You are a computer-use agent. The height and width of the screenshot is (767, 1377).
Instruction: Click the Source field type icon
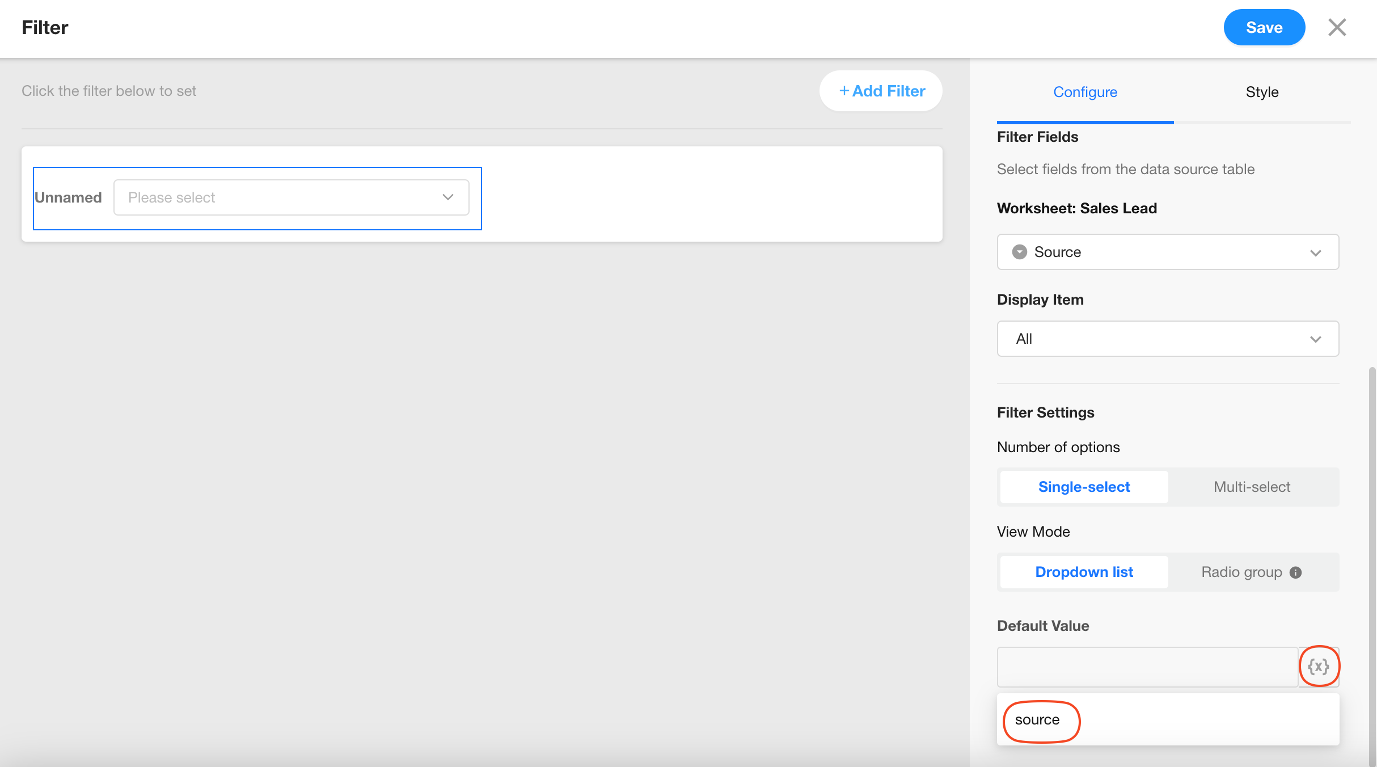coord(1019,252)
